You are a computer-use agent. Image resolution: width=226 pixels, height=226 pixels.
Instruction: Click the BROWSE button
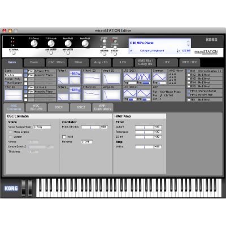[105, 54]
